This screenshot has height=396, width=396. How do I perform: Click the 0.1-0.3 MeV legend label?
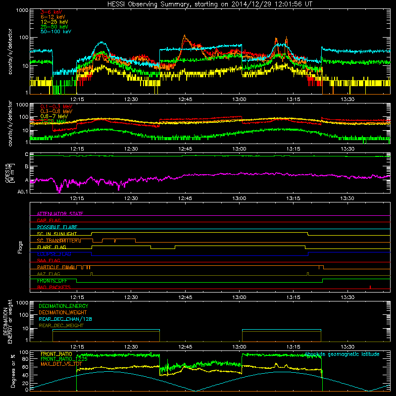56,106
